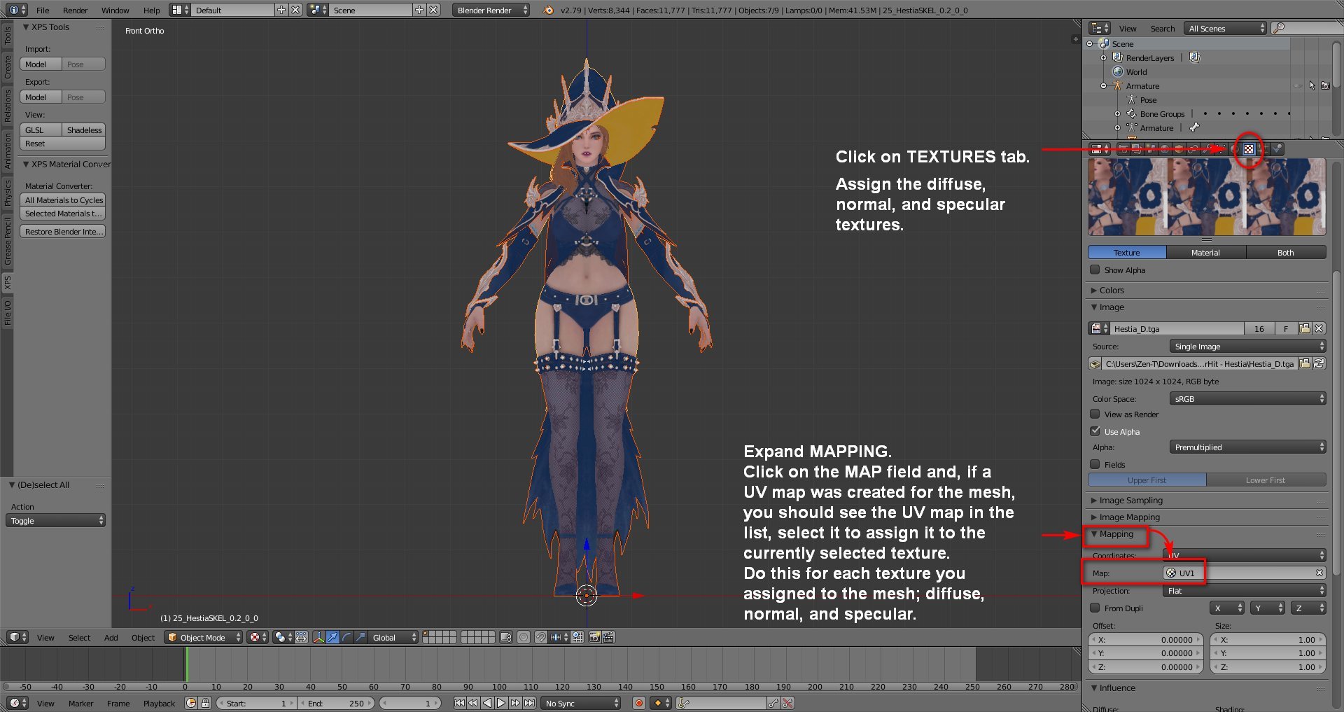1344x712 pixels.
Task: Click the Physics properties tab icon
Action: coord(1277,148)
